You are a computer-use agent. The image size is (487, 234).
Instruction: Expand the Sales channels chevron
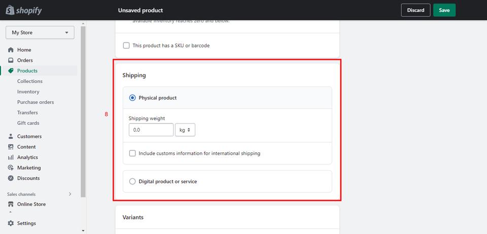tap(70, 194)
